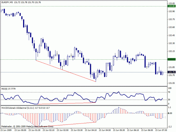This screenshot has height=132, width=176.
Task: Click the 132.30 price axis label
Action: coord(171,43)
